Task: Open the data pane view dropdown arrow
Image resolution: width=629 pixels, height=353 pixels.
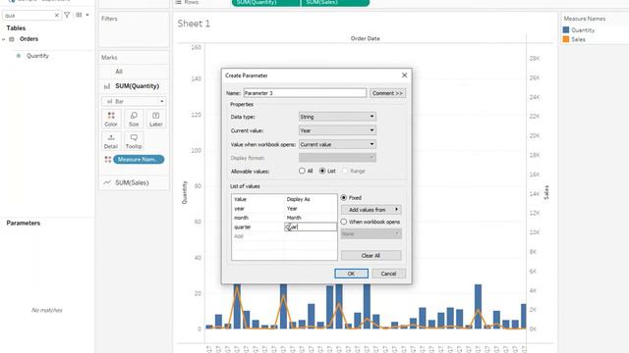Action: click(x=87, y=16)
